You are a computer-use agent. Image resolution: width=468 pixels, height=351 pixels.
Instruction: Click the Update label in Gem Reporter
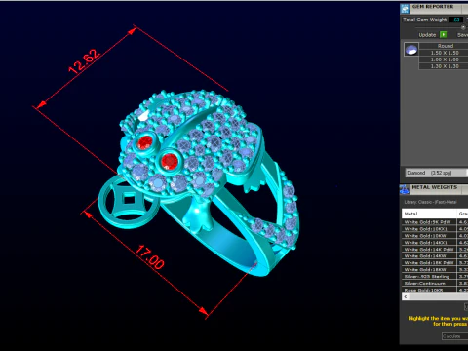[x=427, y=35]
